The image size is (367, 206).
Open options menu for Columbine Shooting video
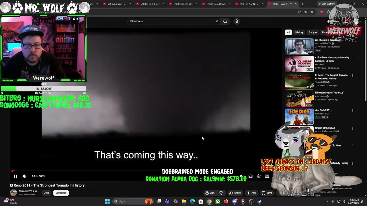click(x=353, y=58)
